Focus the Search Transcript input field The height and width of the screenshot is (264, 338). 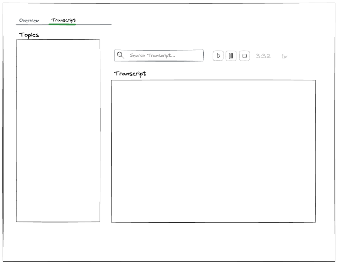pos(159,55)
